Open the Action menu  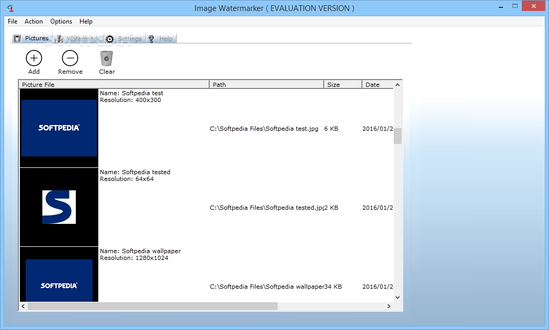[33, 21]
